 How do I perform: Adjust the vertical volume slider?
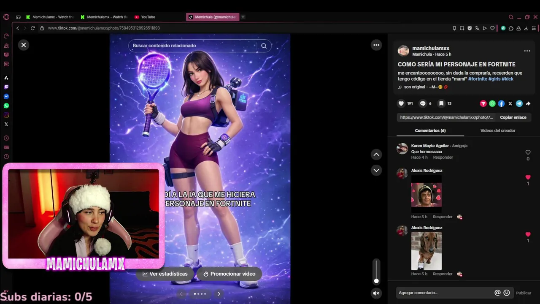376,271
